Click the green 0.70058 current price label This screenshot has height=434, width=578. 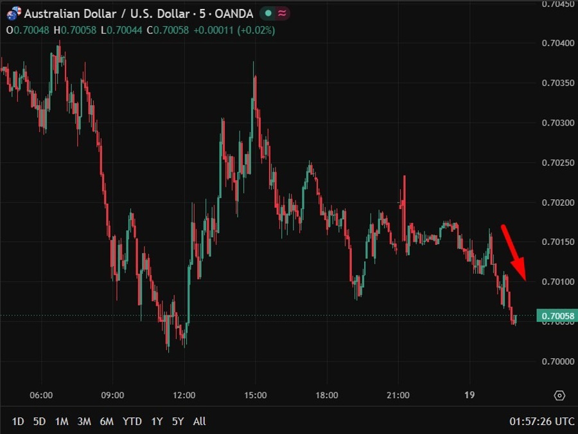point(557,316)
